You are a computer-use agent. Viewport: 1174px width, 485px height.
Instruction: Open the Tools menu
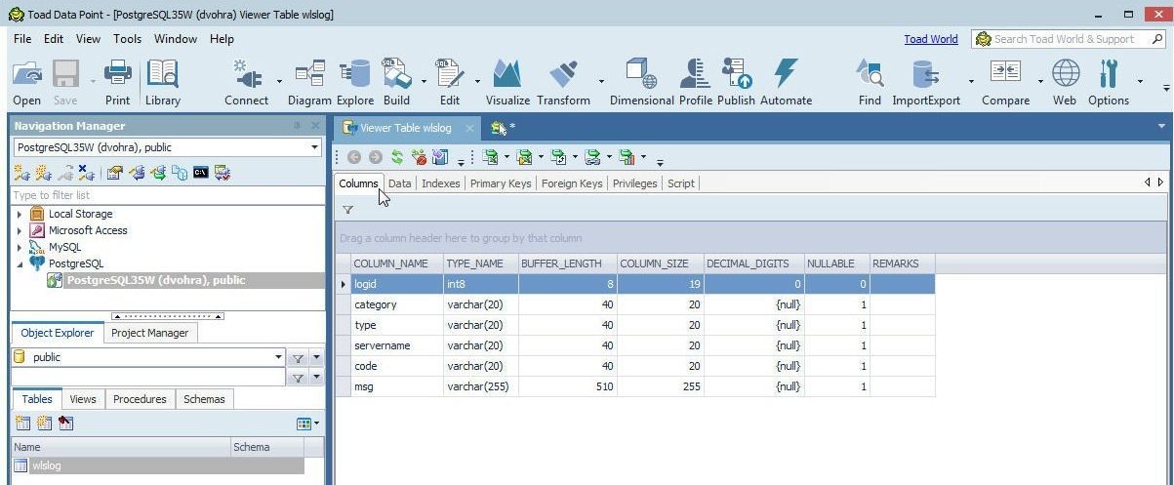tap(128, 39)
